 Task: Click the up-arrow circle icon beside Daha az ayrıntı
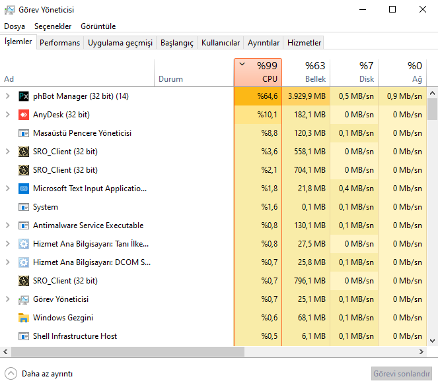coord(11,374)
